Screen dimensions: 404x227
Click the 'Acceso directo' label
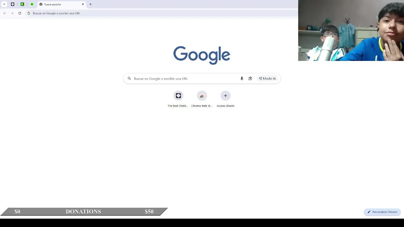pyautogui.click(x=225, y=106)
